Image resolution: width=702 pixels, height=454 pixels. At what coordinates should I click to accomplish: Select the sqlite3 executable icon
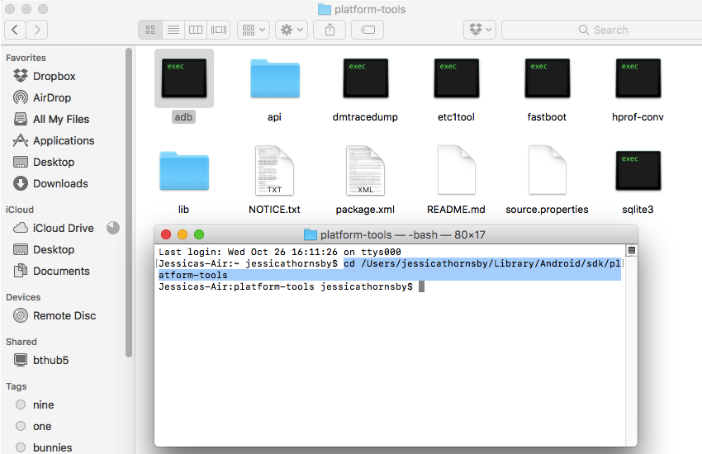[638, 171]
